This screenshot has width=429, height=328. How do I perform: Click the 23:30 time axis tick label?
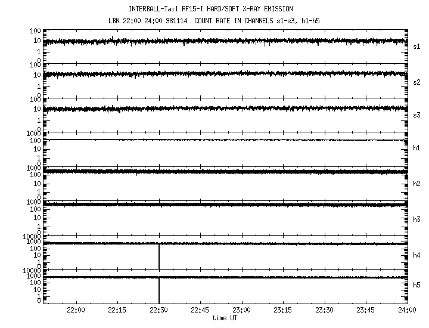pos(324,311)
